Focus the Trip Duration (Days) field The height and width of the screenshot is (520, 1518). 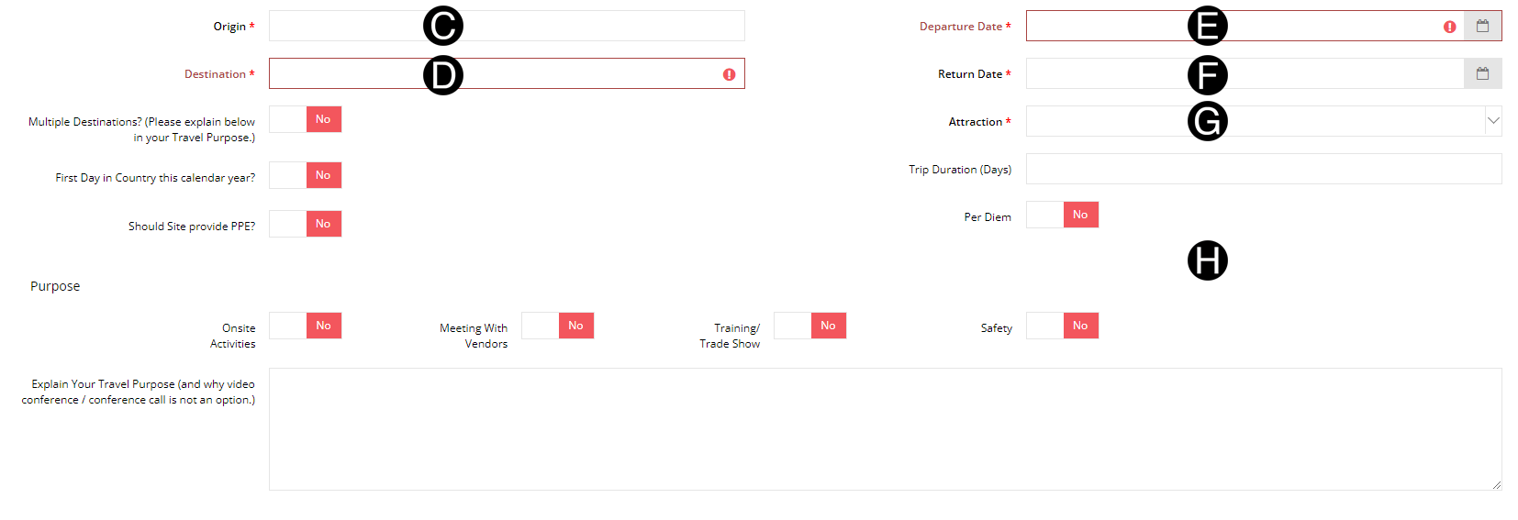1263,170
